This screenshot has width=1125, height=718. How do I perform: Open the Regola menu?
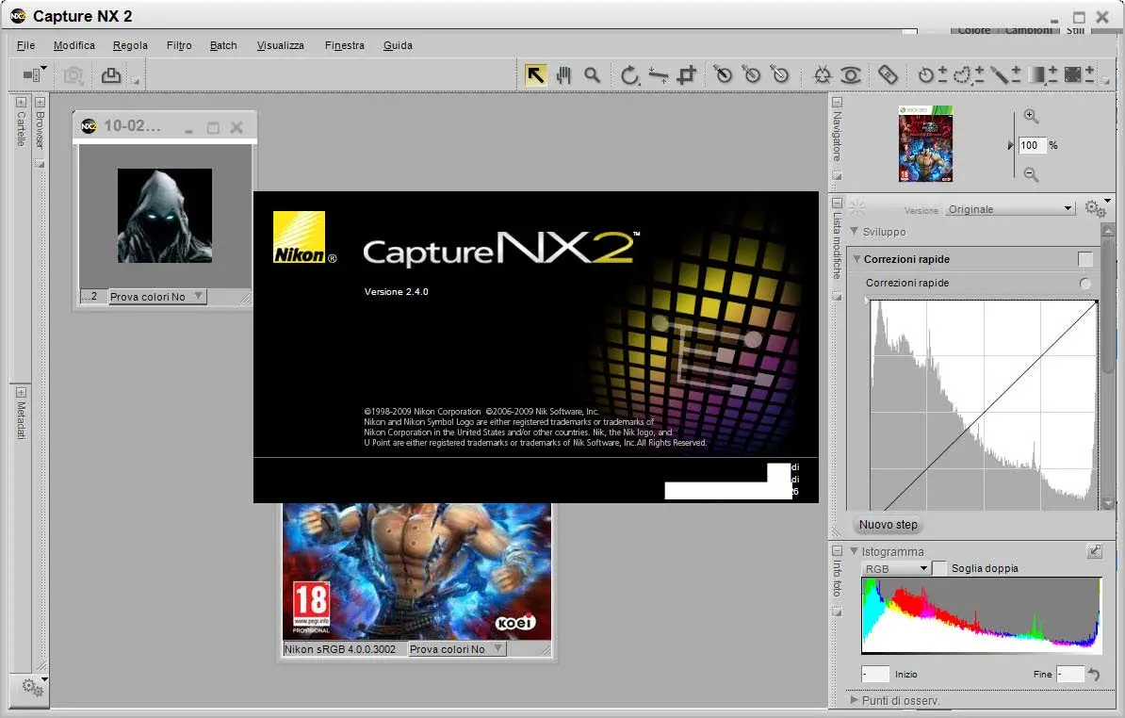click(130, 45)
